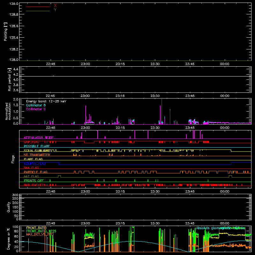The image size is (255, 255).
Task: Click the POSSIBLE_FLARE flag label
Action: pyautogui.click(x=37, y=146)
